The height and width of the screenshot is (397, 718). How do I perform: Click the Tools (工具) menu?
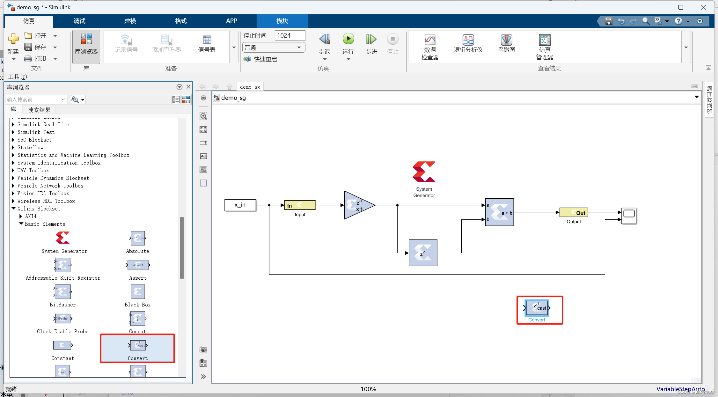(x=18, y=77)
